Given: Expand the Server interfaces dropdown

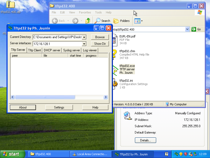Looking at the screenshot, I should [84, 44].
